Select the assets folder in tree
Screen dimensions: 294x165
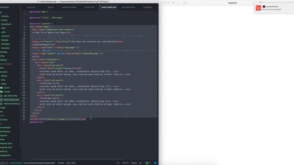click(x=4, y=76)
